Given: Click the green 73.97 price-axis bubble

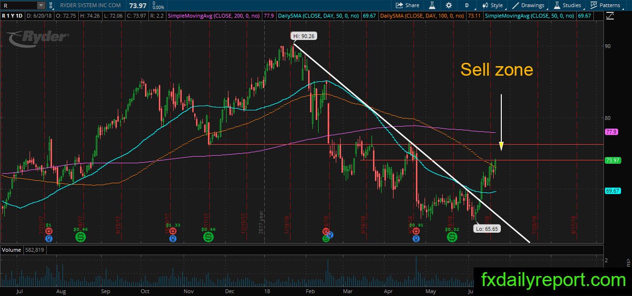Looking at the screenshot, I should (612, 160).
